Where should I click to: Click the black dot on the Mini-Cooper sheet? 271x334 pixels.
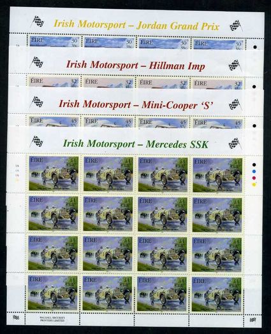tap(254, 126)
